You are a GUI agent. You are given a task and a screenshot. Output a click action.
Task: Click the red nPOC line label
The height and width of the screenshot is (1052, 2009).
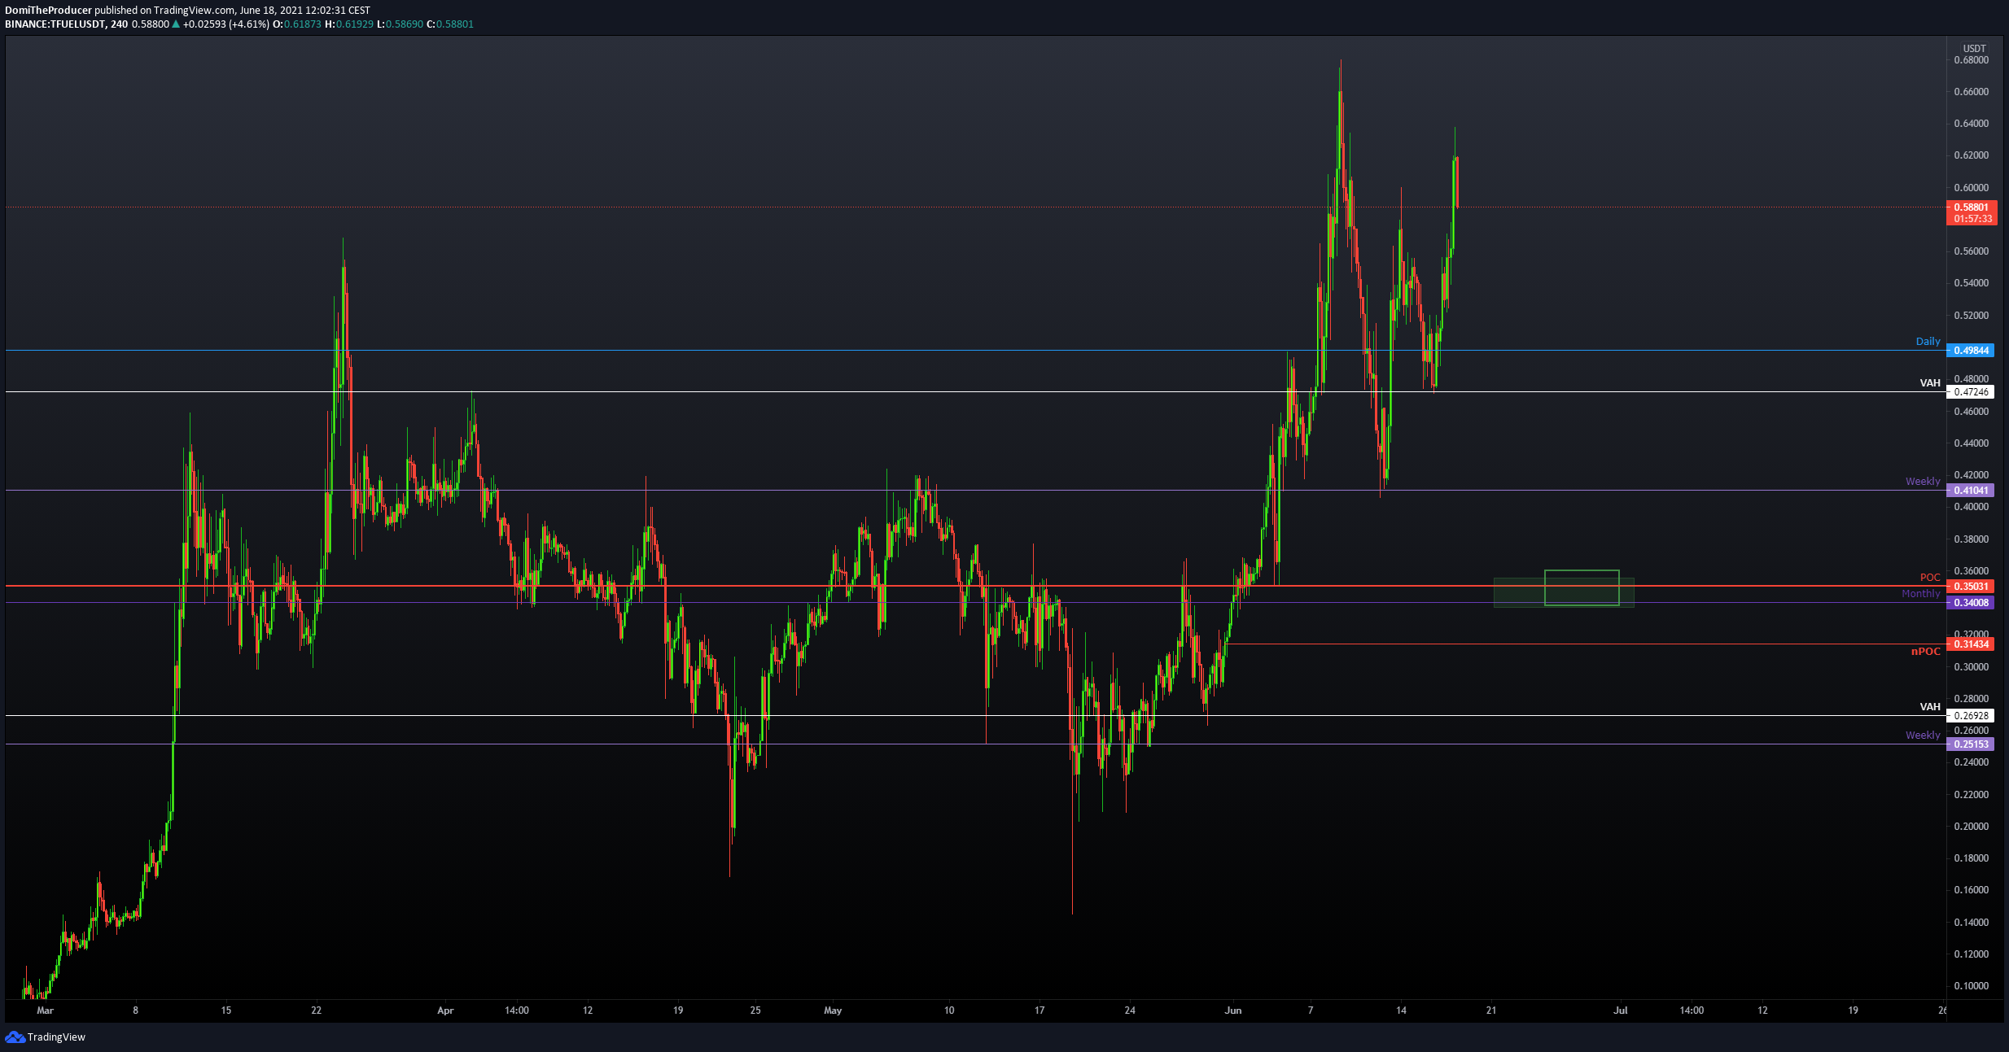pyautogui.click(x=1926, y=652)
